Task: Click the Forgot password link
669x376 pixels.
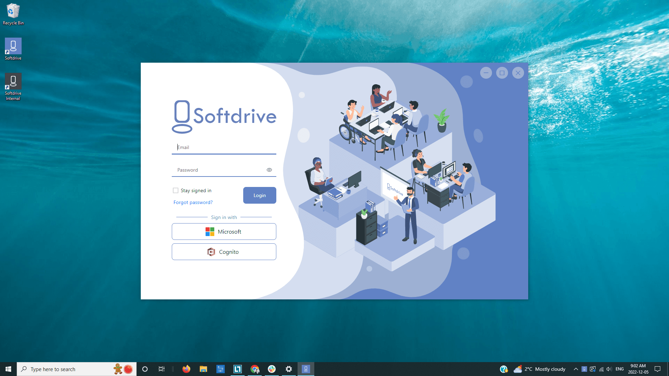Action: [x=193, y=202]
